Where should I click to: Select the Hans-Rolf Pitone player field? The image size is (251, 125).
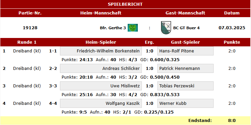pyautogui.click(x=185, y=51)
